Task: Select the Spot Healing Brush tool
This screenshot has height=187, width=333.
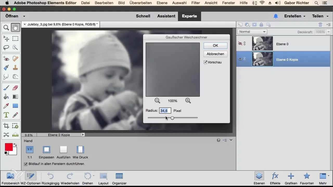Action: point(15,58)
